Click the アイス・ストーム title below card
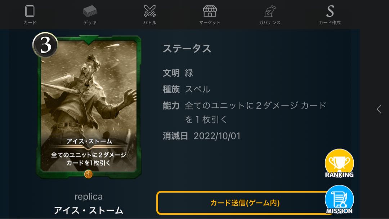389x219 pixels. click(x=89, y=210)
